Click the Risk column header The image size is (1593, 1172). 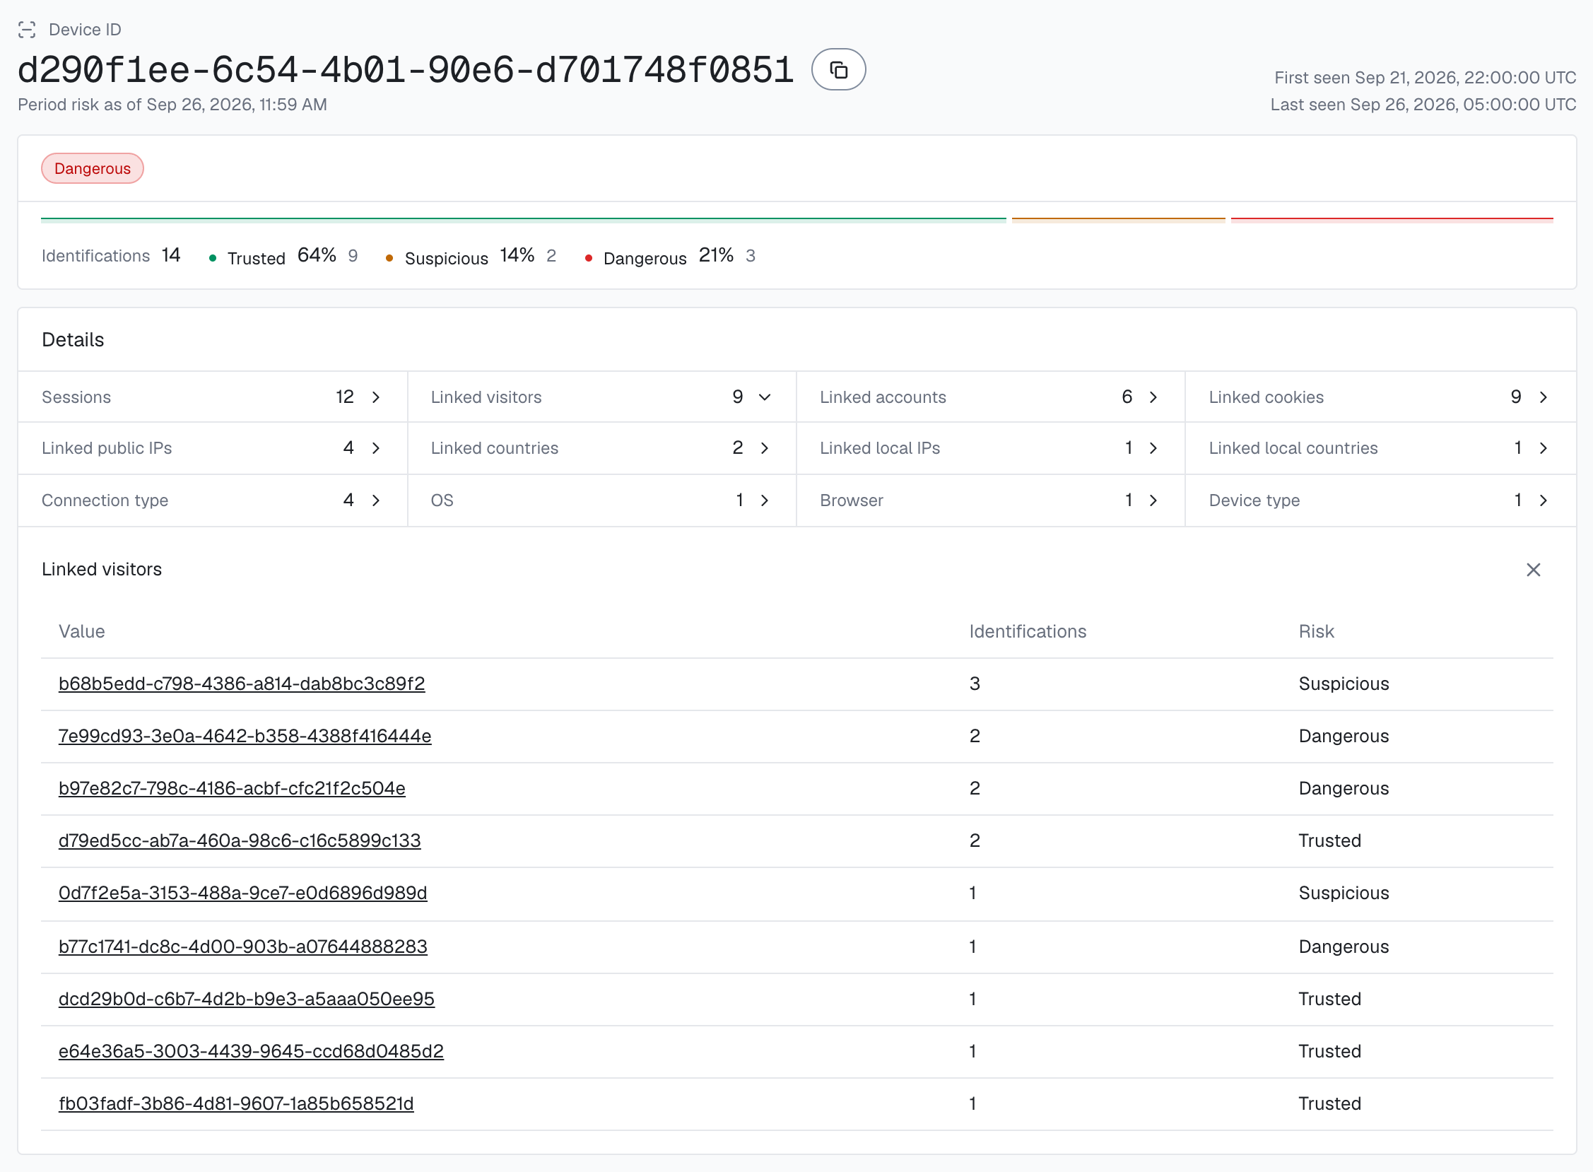(1317, 631)
